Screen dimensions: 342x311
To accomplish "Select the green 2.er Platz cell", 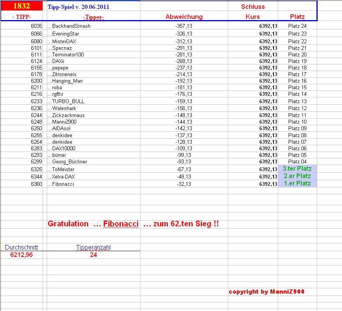I will point(297,176).
